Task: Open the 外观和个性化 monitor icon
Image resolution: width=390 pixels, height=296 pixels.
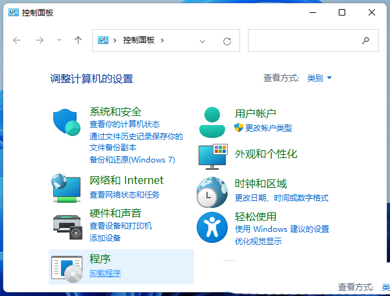Action: [213, 157]
